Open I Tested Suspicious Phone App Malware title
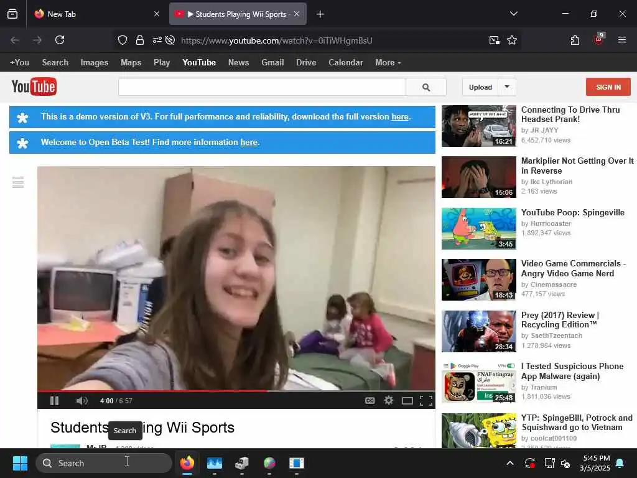This screenshot has height=478, width=637. tap(572, 371)
